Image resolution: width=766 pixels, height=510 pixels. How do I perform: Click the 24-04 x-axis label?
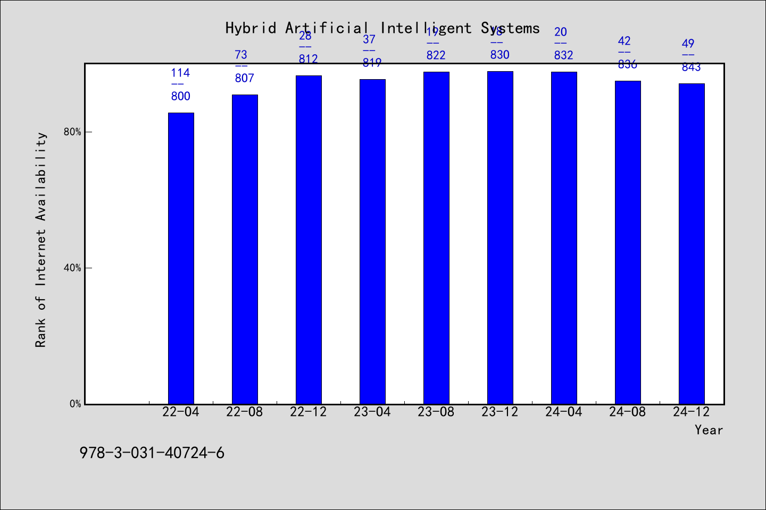[x=564, y=412]
